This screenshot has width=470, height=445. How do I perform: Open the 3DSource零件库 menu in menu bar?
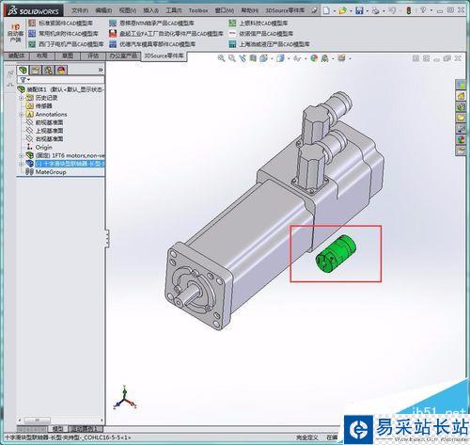pyautogui.click(x=285, y=10)
